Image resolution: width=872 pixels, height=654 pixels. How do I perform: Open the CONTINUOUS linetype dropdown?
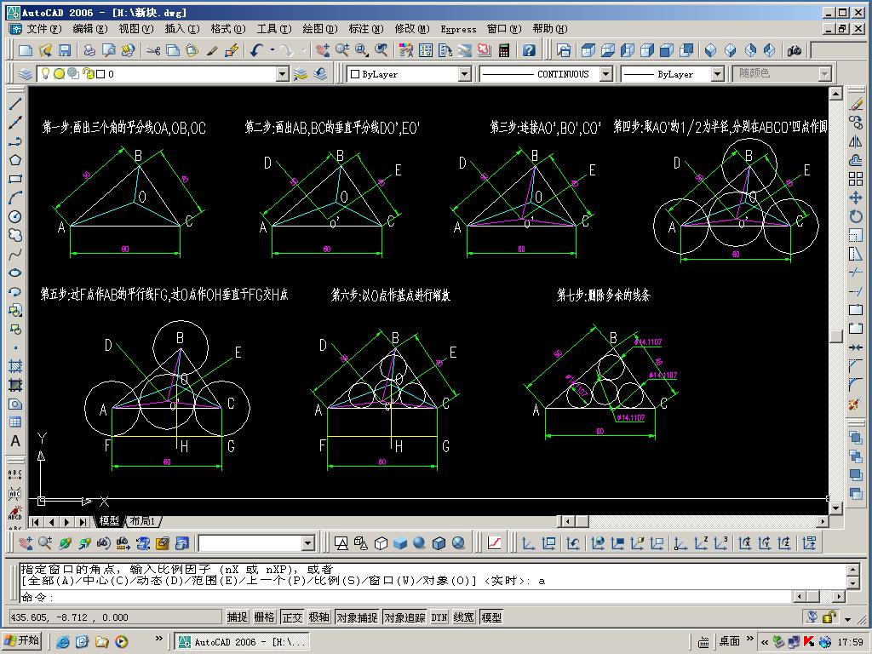[606, 74]
